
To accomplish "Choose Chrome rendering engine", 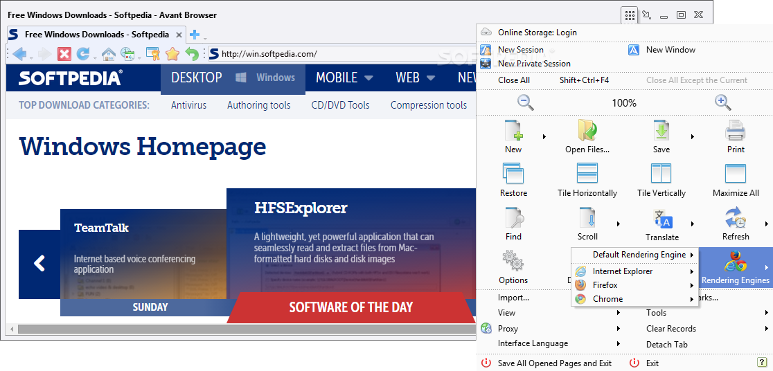I will tap(634, 299).
